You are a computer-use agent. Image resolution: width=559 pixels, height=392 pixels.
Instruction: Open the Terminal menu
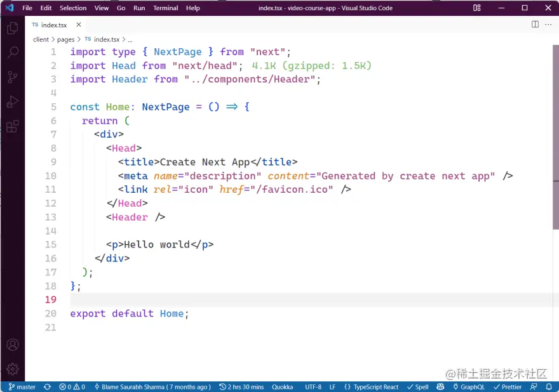165,8
